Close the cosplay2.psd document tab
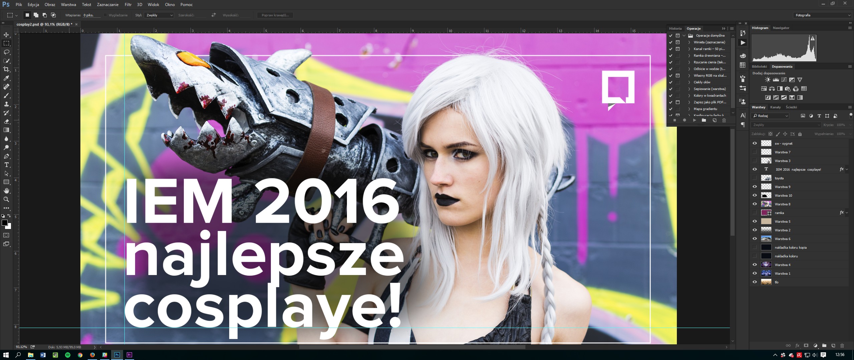 [76, 24]
